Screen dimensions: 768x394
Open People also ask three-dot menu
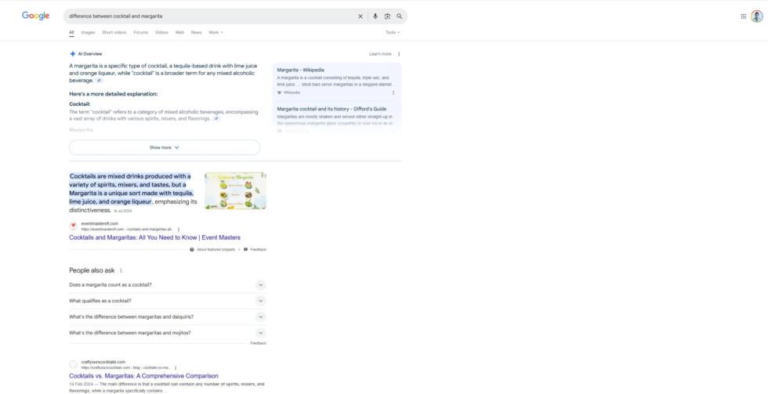coord(121,271)
